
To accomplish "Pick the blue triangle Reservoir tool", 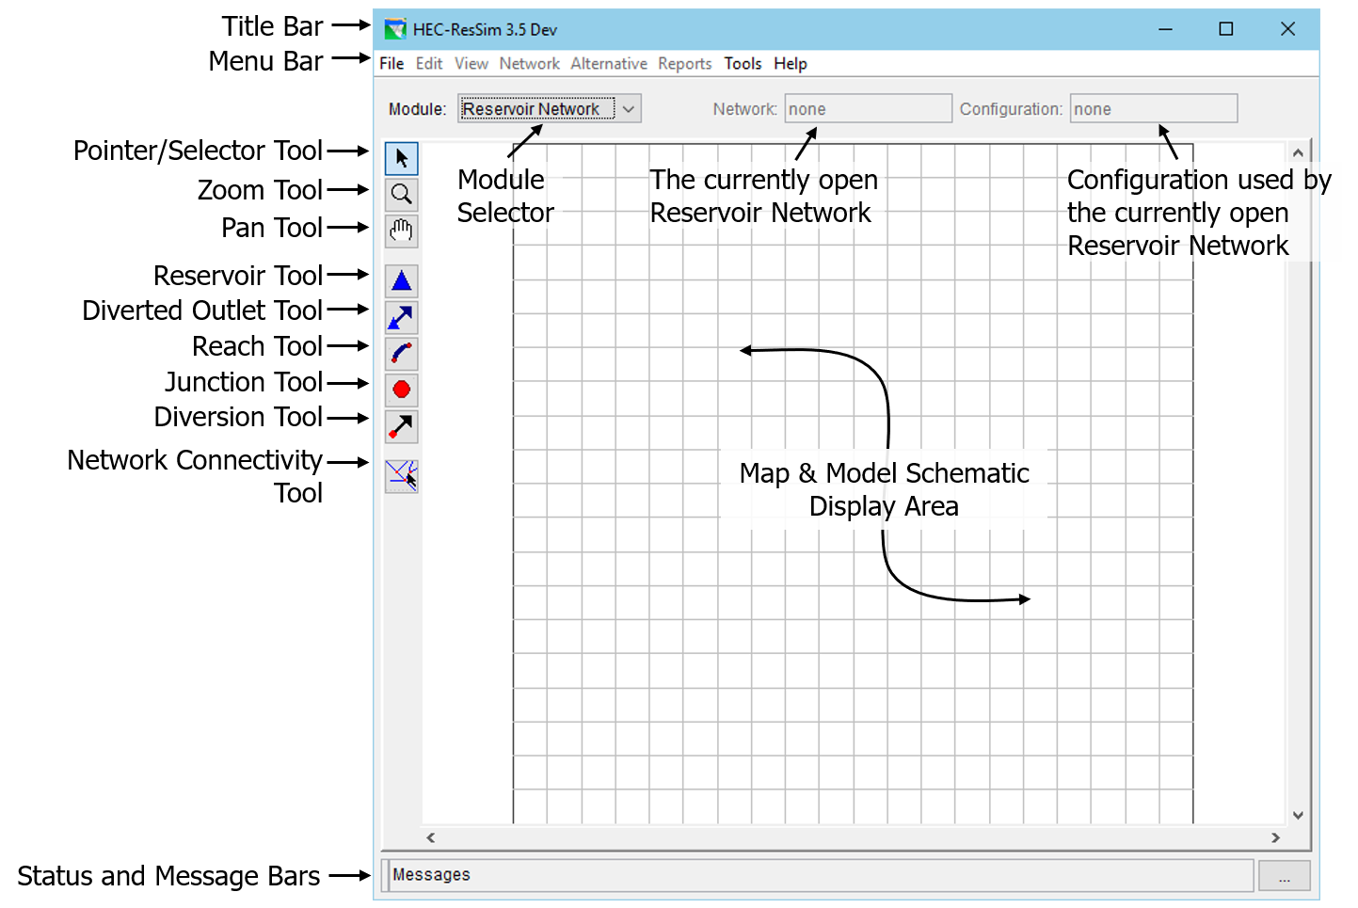I will [401, 280].
